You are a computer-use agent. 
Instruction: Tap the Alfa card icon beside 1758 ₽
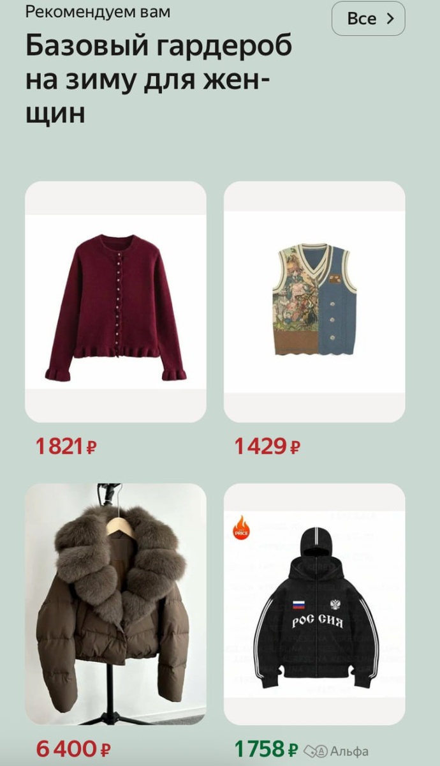[x=316, y=751]
